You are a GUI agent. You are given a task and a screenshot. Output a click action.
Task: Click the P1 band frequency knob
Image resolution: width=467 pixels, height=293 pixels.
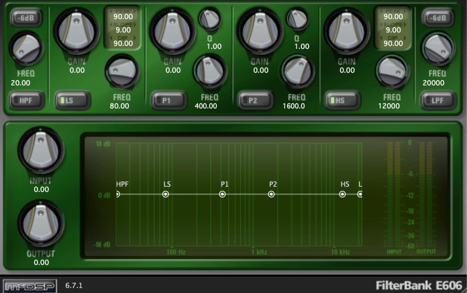210,71
